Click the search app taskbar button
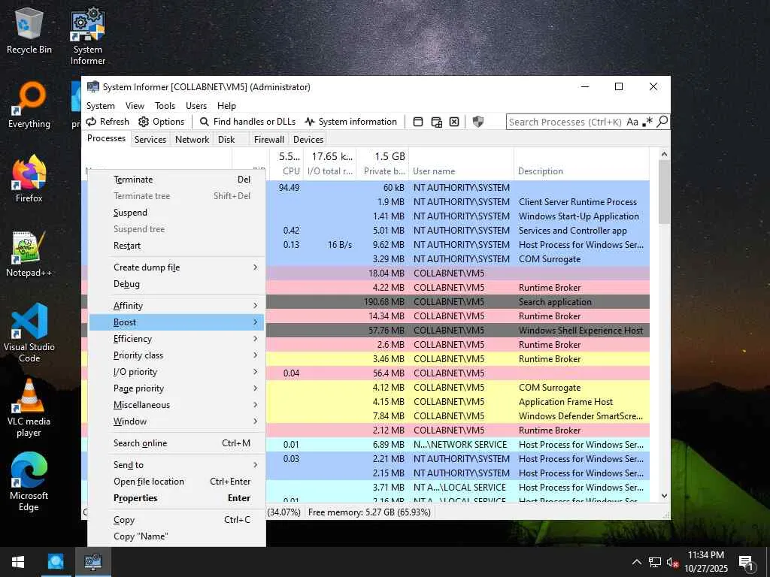This screenshot has height=577, width=770. (56, 562)
